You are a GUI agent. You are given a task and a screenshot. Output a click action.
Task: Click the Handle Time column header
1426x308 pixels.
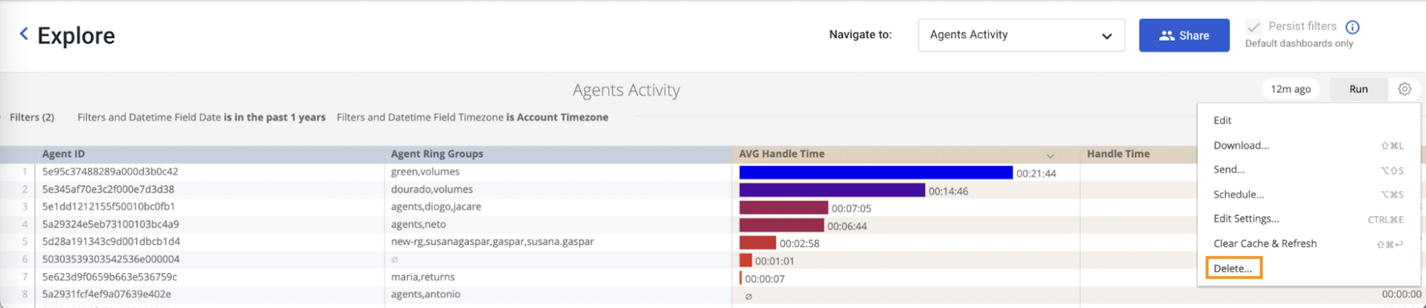click(x=1118, y=154)
